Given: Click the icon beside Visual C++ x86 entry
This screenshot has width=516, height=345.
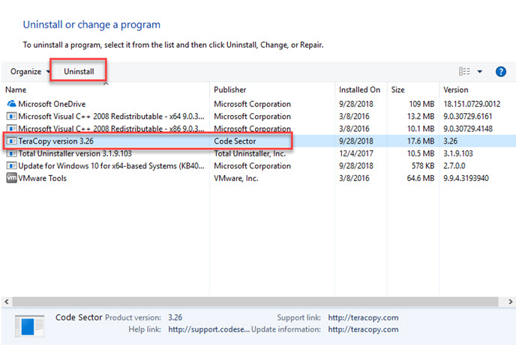Looking at the screenshot, I should tap(11, 129).
